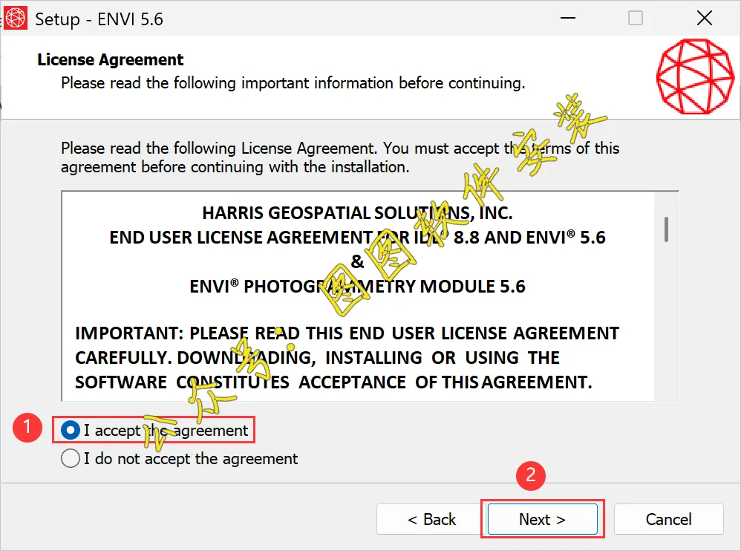This screenshot has width=741, height=551.
Task: Click the Next button
Action: point(543,519)
